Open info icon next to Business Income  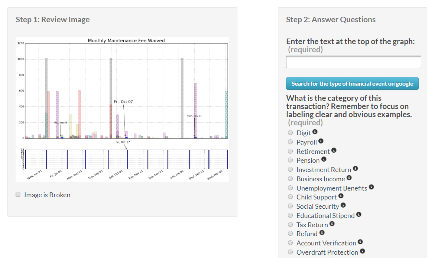point(349,178)
